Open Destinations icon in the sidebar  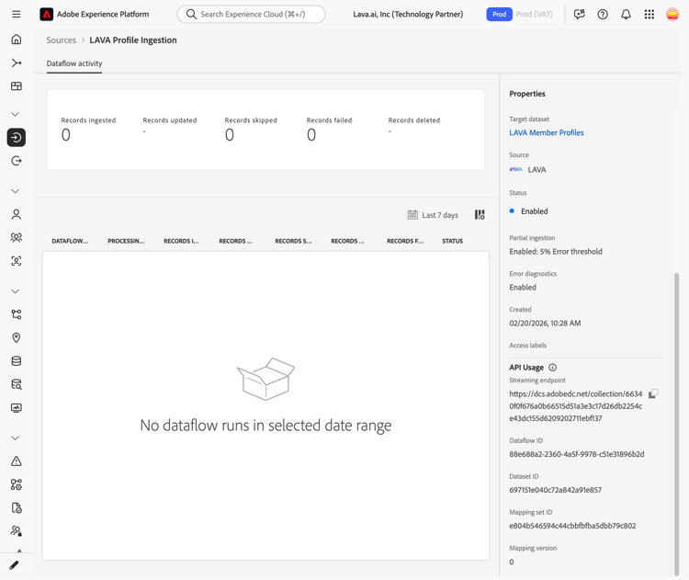tap(17, 161)
